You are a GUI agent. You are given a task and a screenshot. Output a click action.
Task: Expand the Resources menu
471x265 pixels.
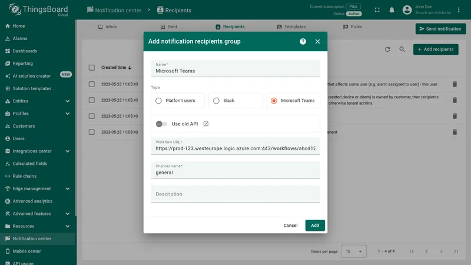coord(38,226)
